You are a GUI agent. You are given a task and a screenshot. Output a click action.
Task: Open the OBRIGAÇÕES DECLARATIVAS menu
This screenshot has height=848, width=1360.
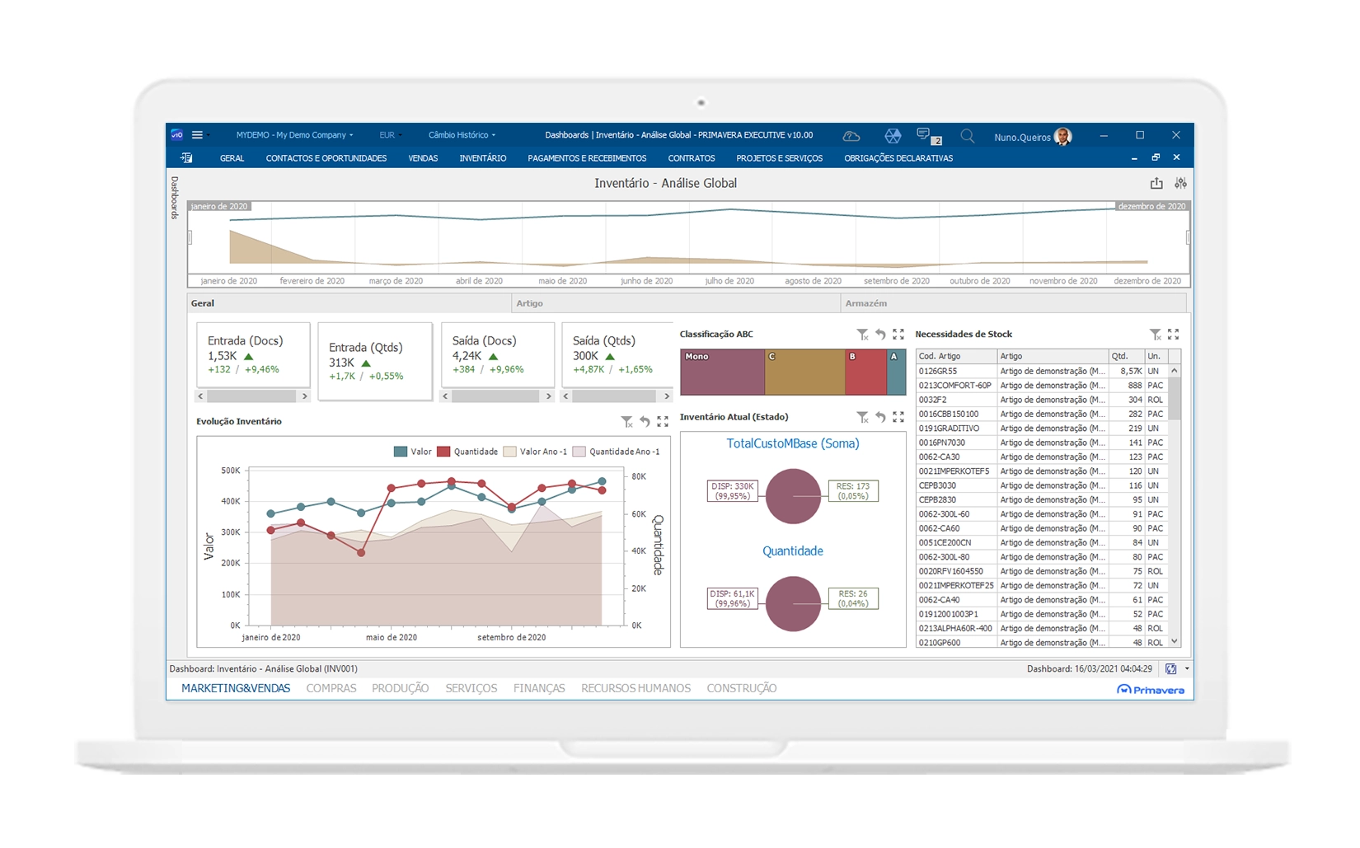coord(898,158)
